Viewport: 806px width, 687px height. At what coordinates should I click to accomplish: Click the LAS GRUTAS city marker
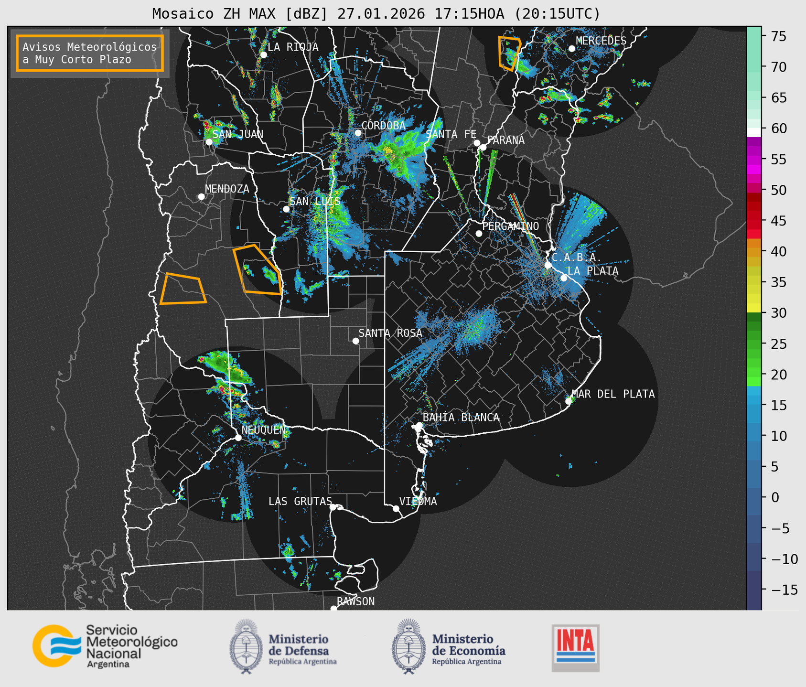pos(333,507)
